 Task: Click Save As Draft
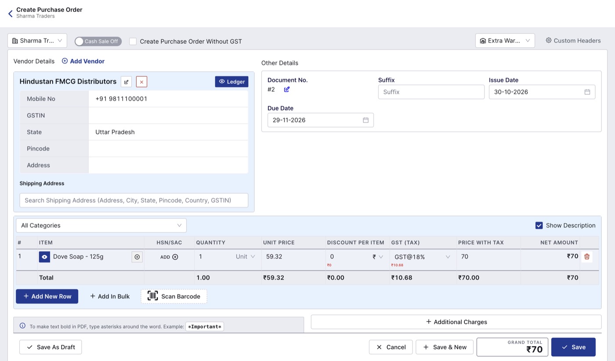point(51,347)
